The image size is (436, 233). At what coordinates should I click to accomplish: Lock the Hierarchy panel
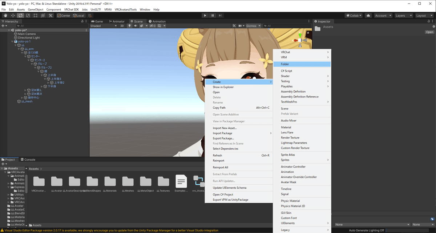[82, 21]
